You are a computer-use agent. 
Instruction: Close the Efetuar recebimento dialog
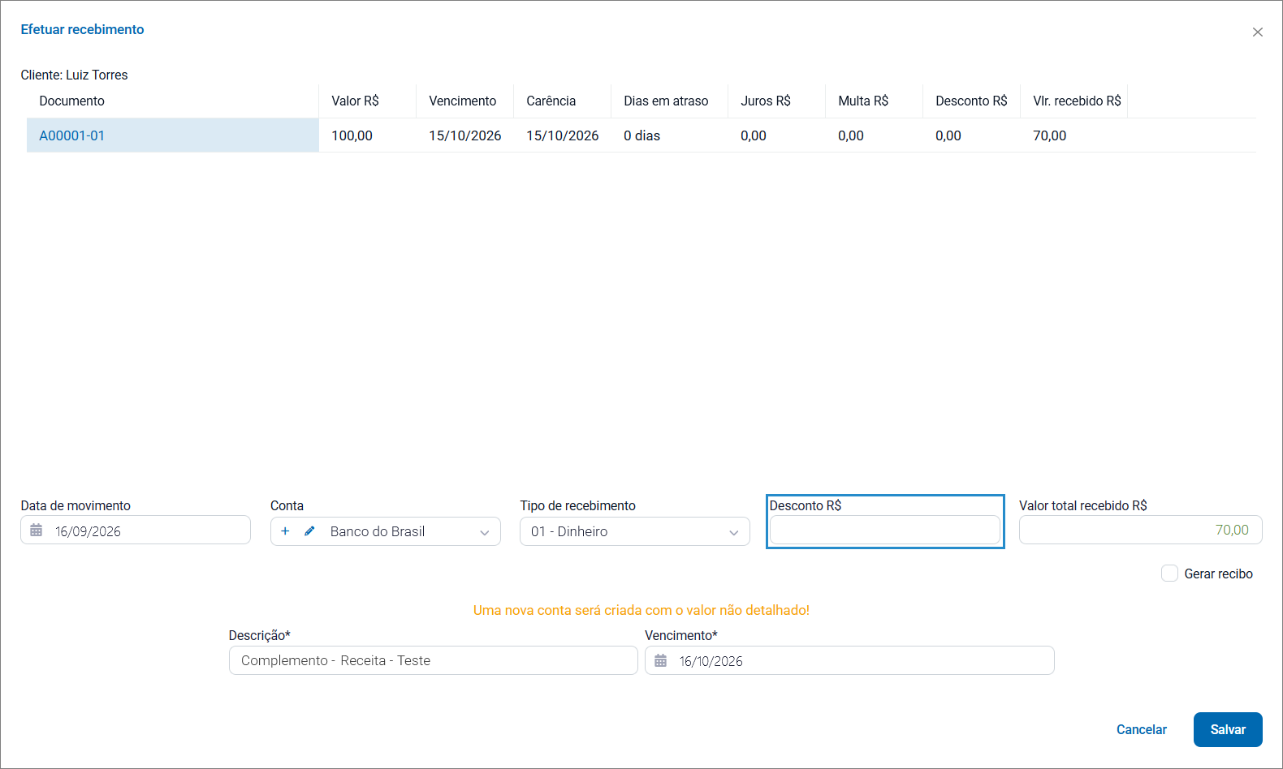(x=1258, y=32)
